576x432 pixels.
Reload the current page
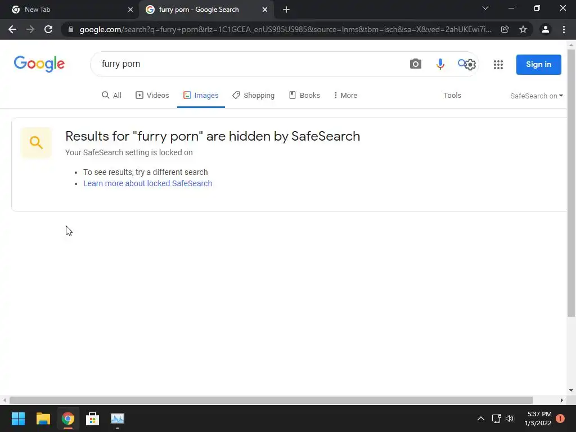coord(48,29)
